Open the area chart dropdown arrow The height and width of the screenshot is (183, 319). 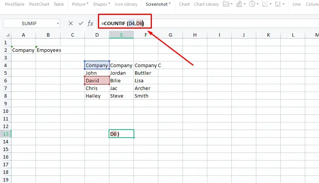coord(231,4)
